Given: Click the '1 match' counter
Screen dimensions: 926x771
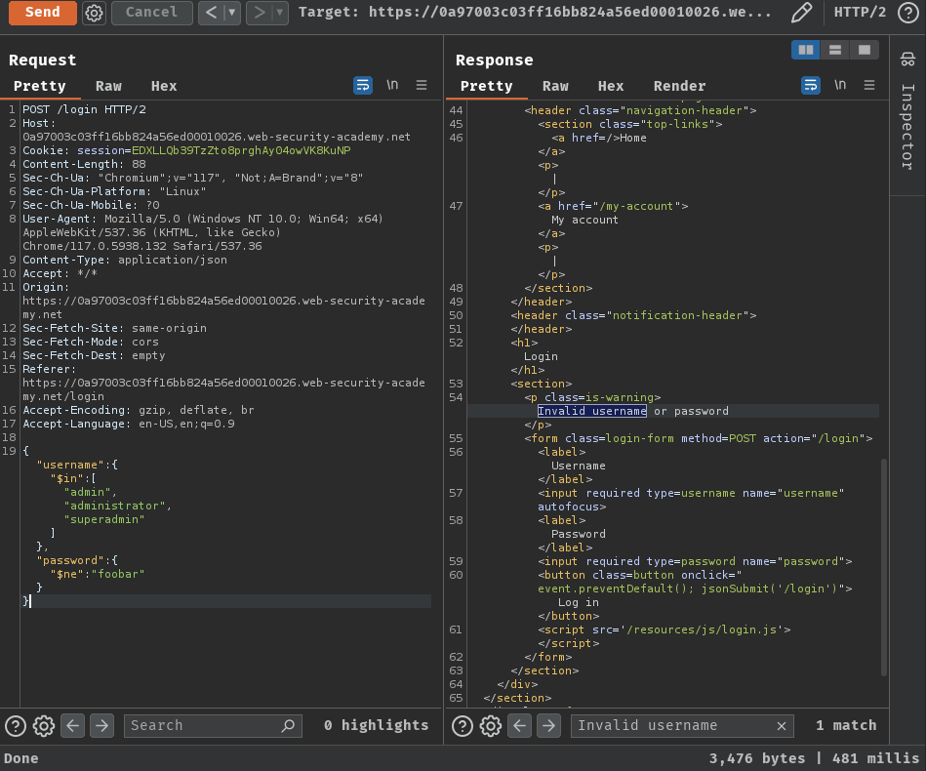Looking at the screenshot, I should [x=846, y=725].
